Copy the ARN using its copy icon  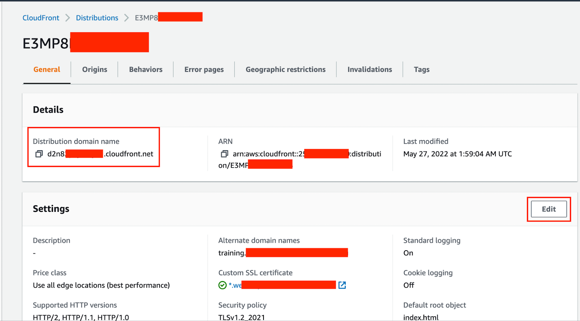click(x=224, y=154)
